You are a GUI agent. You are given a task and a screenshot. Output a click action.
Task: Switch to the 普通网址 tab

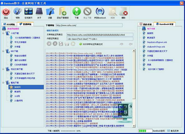pyautogui.click(x=26, y=24)
